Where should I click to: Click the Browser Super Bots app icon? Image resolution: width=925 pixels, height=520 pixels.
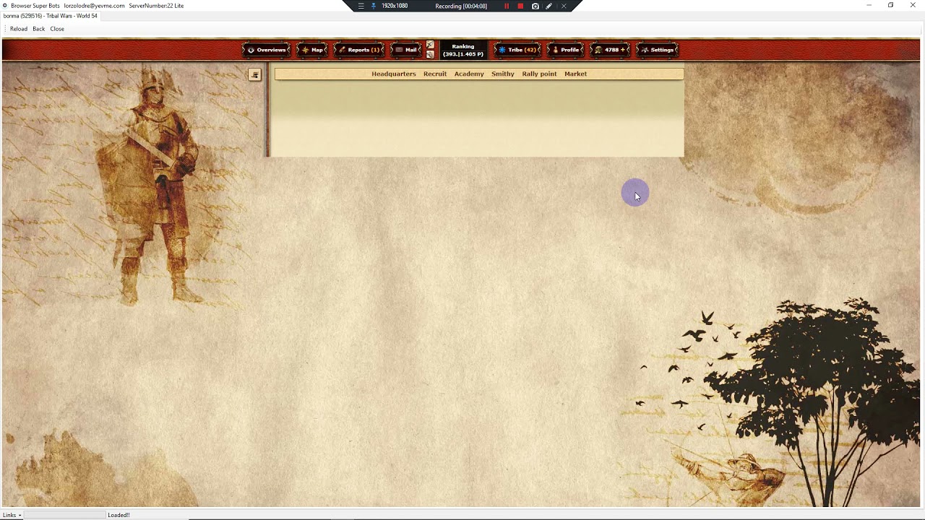(x=5, y=5)
